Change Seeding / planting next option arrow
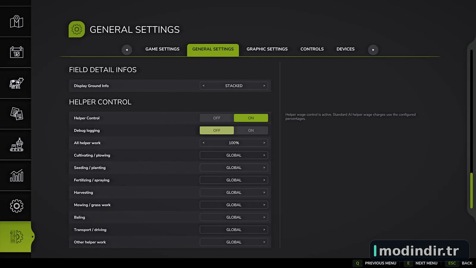 click(x=264, y=168)
